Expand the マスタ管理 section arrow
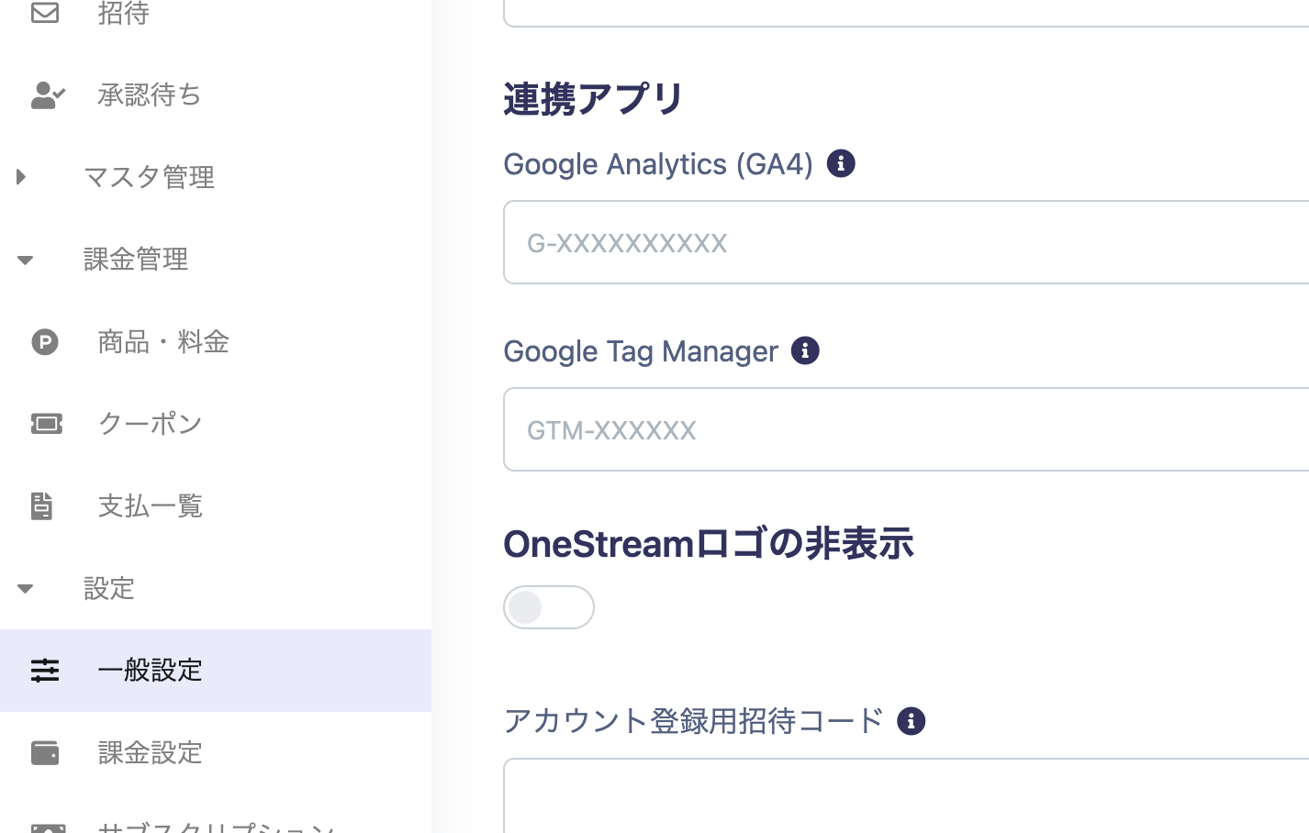 click(x=21, y=177)
